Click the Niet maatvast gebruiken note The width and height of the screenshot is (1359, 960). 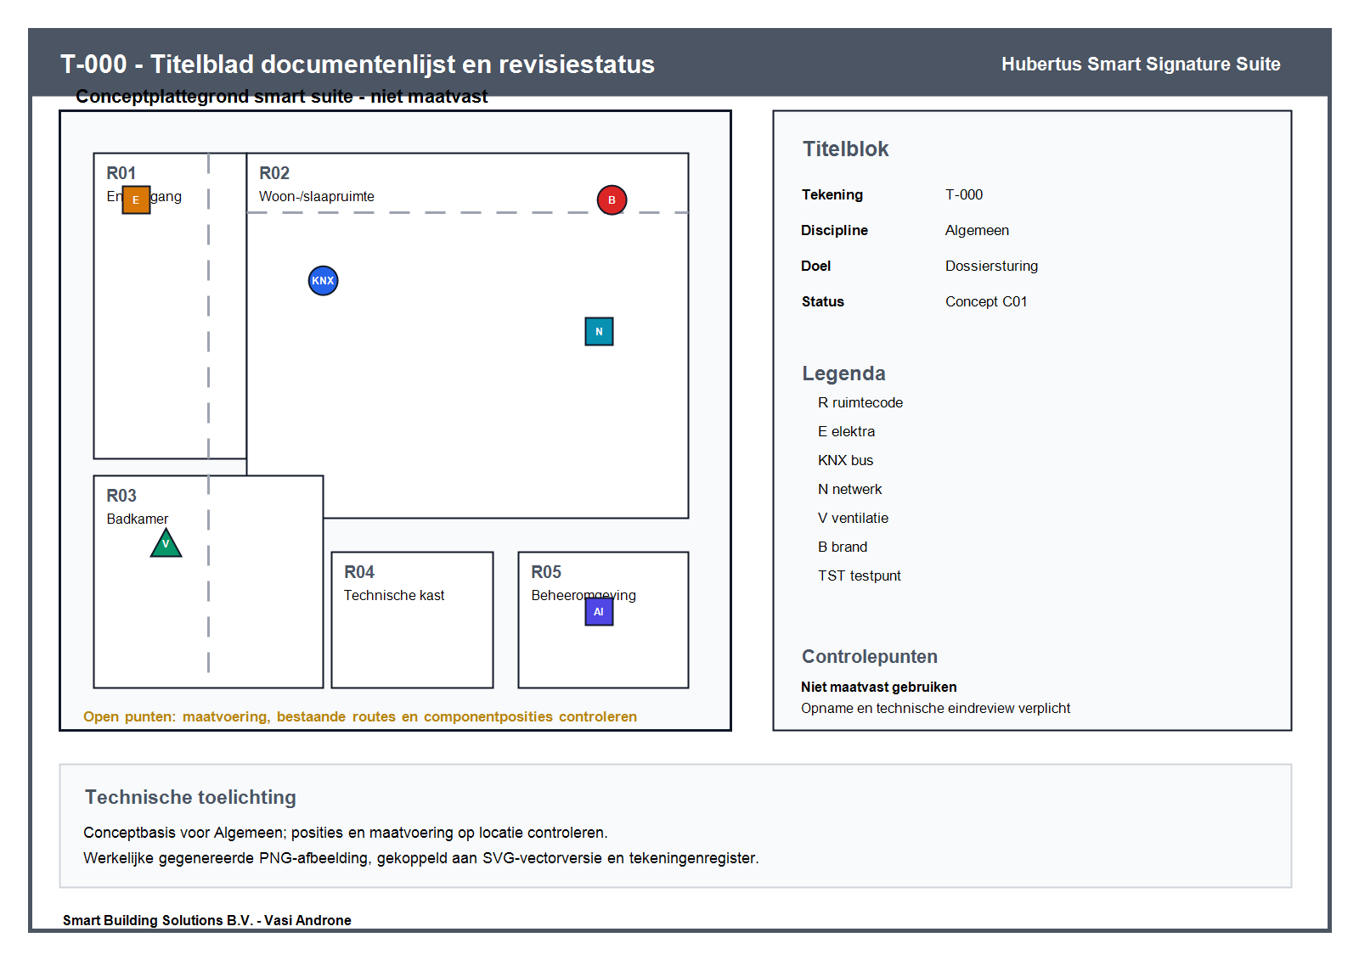click(x=878, y=687)
